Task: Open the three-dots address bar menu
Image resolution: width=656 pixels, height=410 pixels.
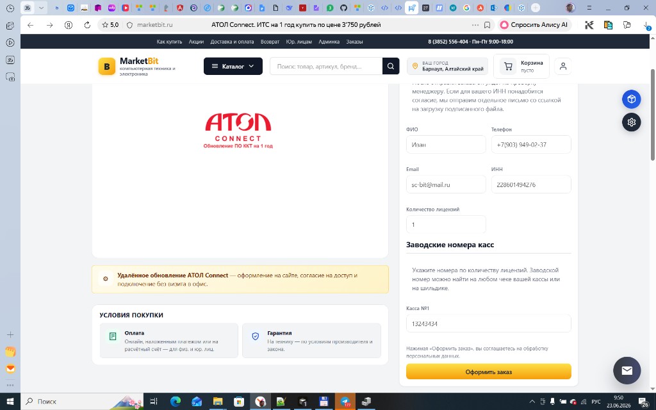Action: tap(475, 25)
